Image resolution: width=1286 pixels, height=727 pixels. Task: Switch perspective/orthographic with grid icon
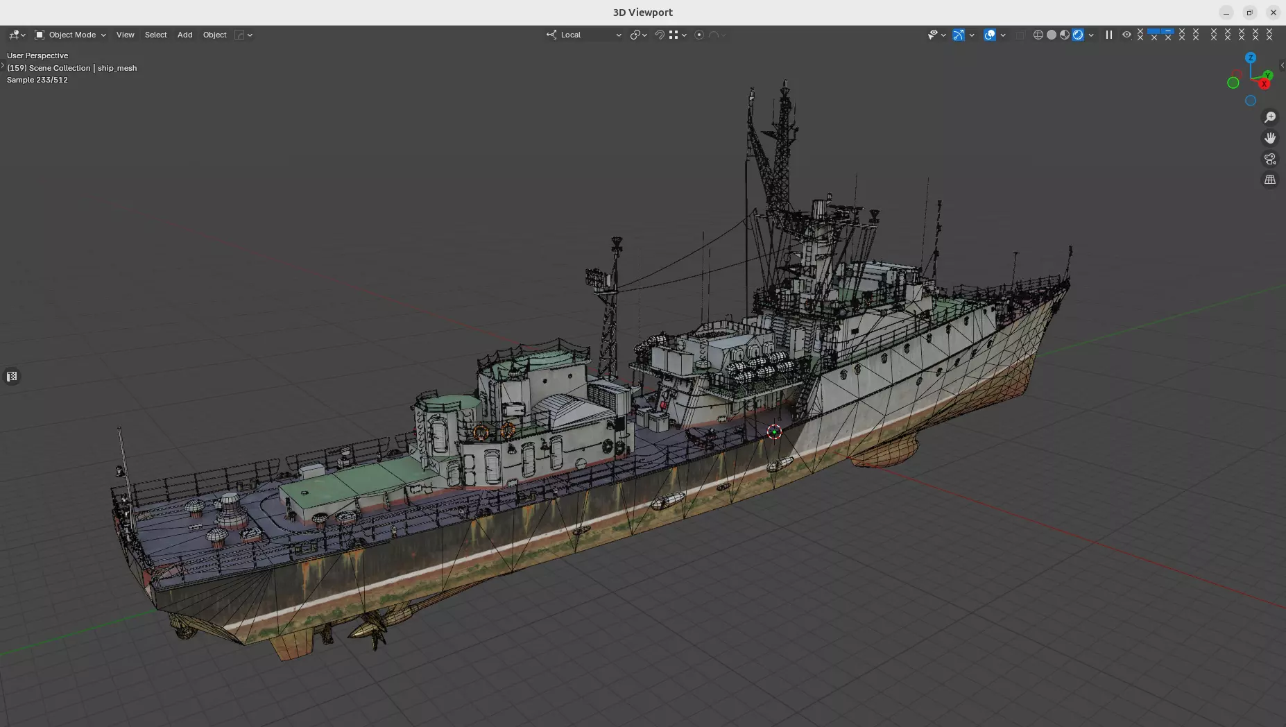point(1270,180)
